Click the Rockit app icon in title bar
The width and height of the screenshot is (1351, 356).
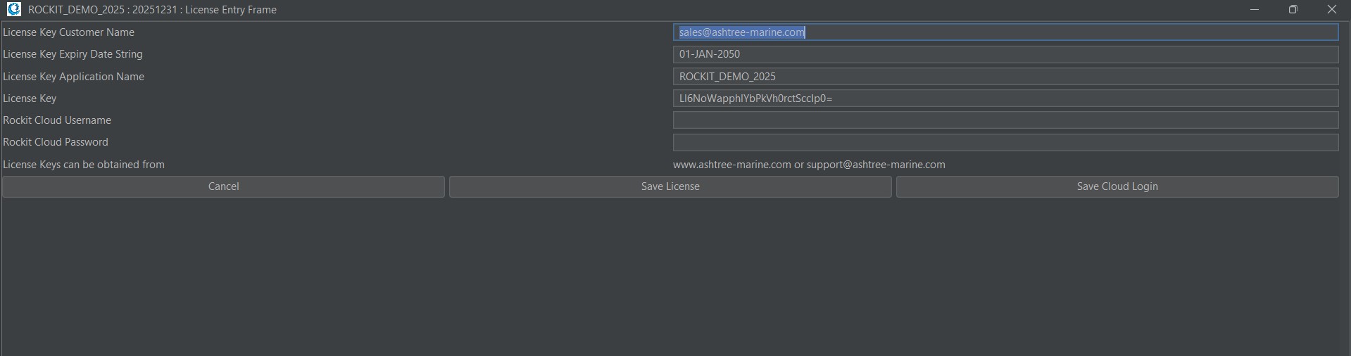[x=13, y=10]
